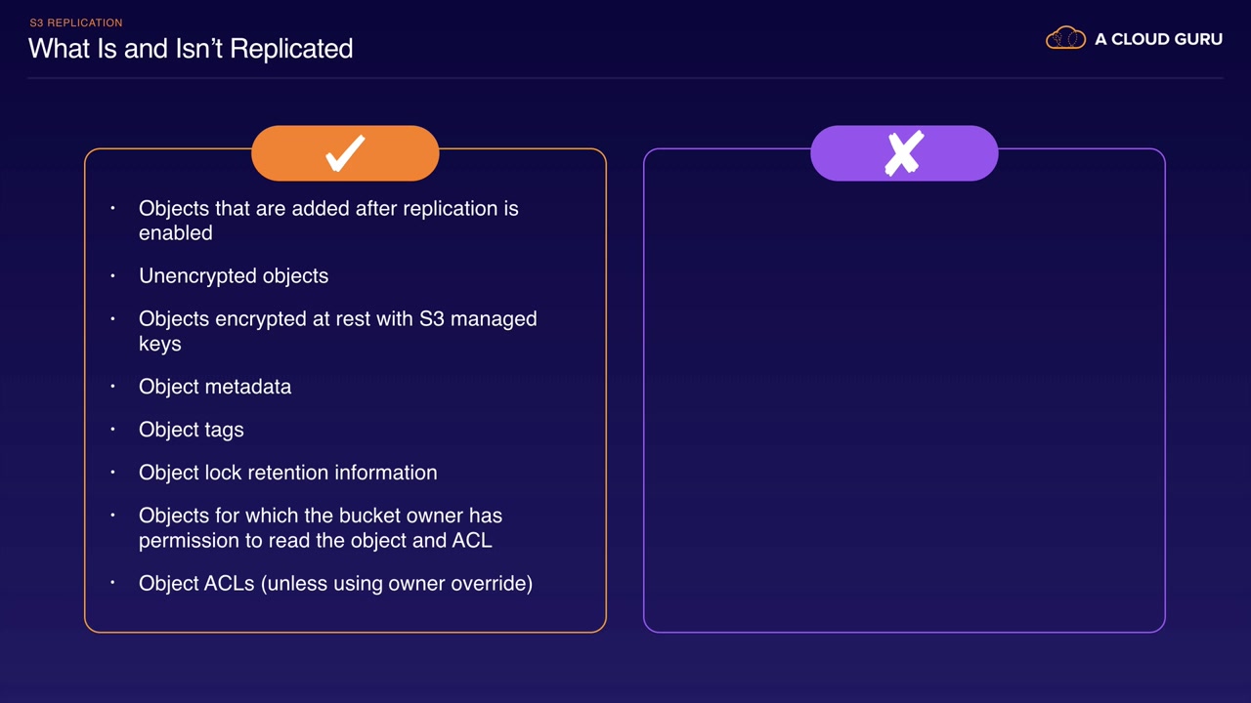Screen dimensions: 1251x703
Task: Click the Unencrypted objects bullet text
Action: 234,276
